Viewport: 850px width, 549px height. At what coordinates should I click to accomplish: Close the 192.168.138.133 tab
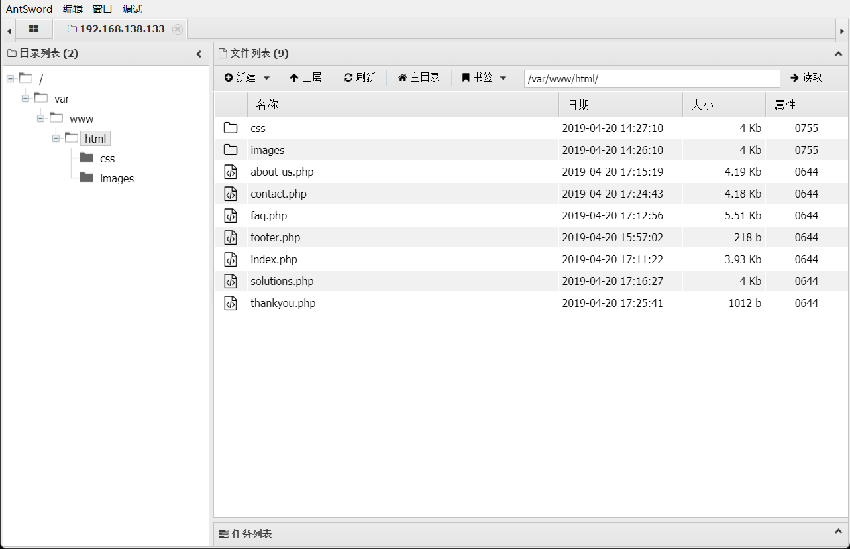pyautogui.click(x=177, y=29)
